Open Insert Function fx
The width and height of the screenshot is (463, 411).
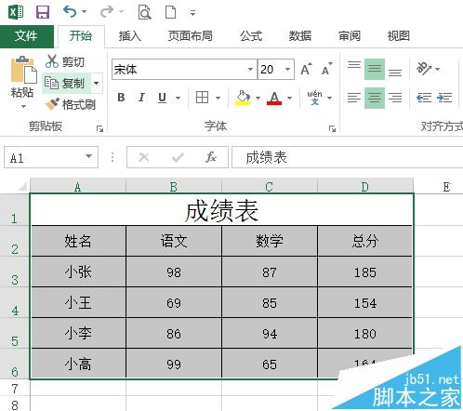coord(211,157)
